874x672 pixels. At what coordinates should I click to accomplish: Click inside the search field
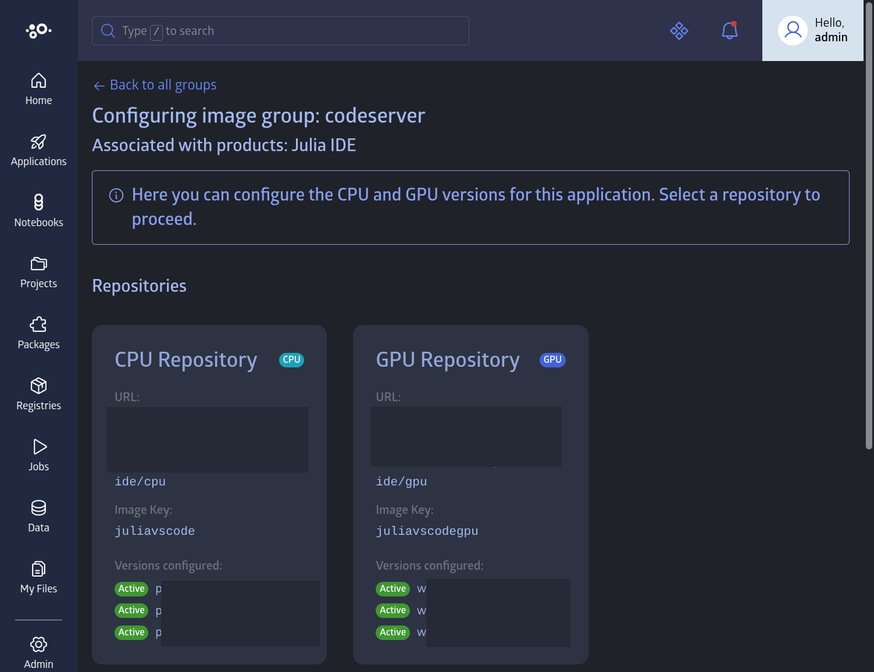[x=280, y=30]
